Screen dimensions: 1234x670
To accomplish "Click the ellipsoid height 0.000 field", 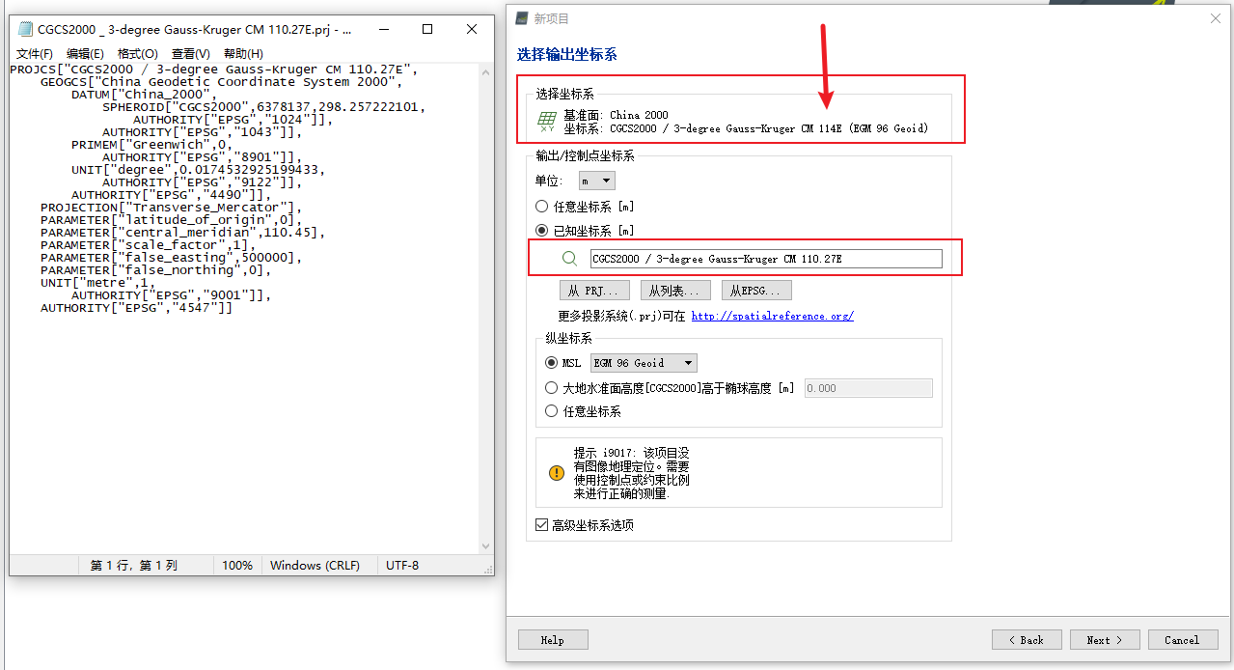I will (868, 388).
